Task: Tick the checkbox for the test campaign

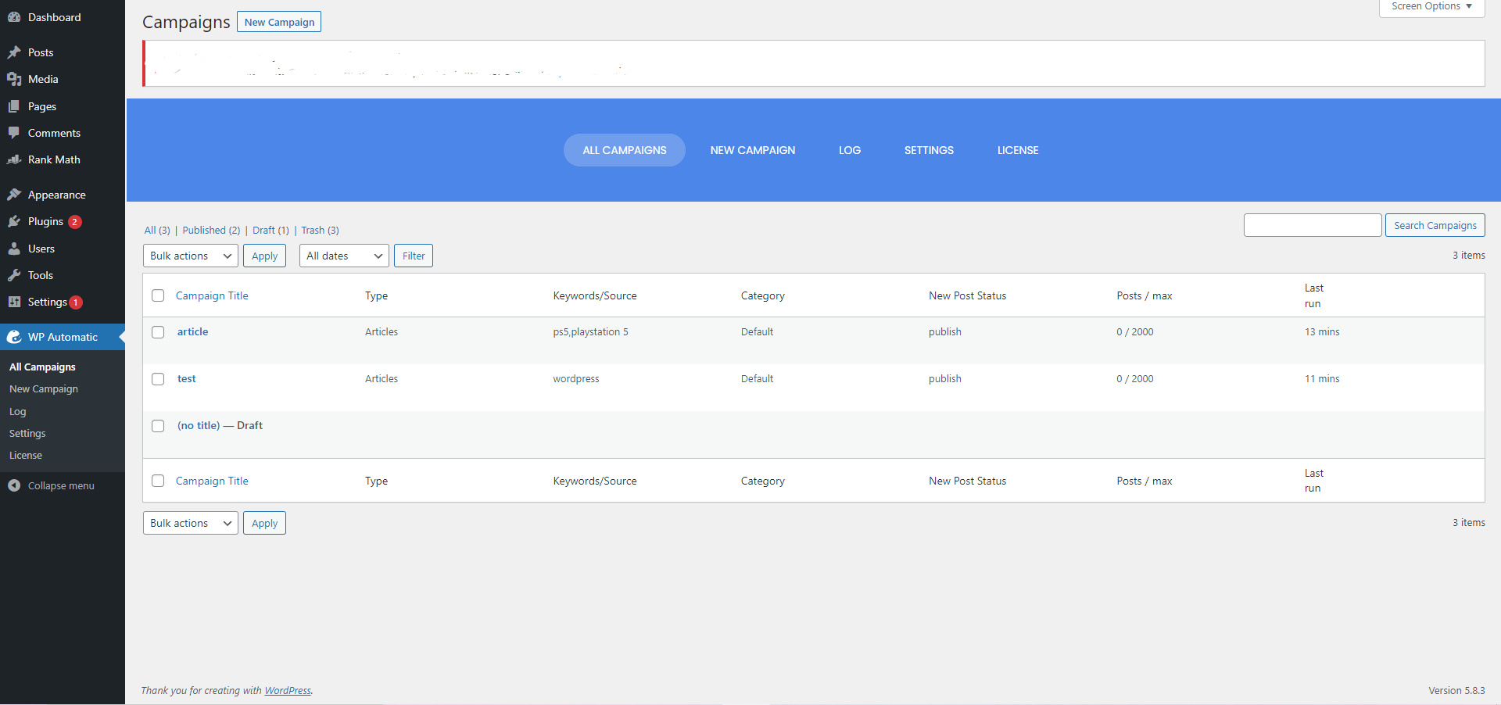Action: click(157, 379)
